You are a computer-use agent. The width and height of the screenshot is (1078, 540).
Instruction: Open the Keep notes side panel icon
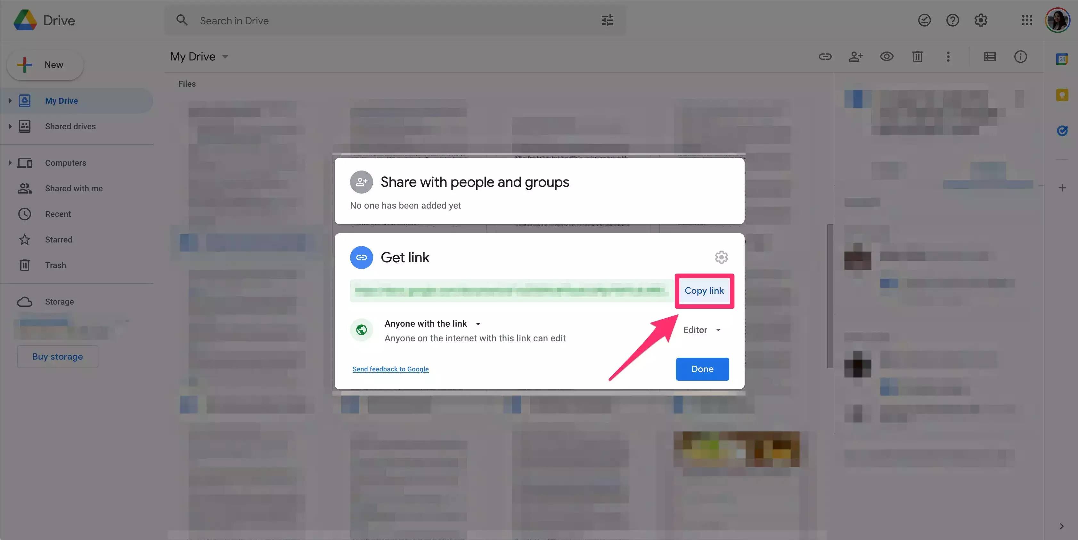(1062, 95)
